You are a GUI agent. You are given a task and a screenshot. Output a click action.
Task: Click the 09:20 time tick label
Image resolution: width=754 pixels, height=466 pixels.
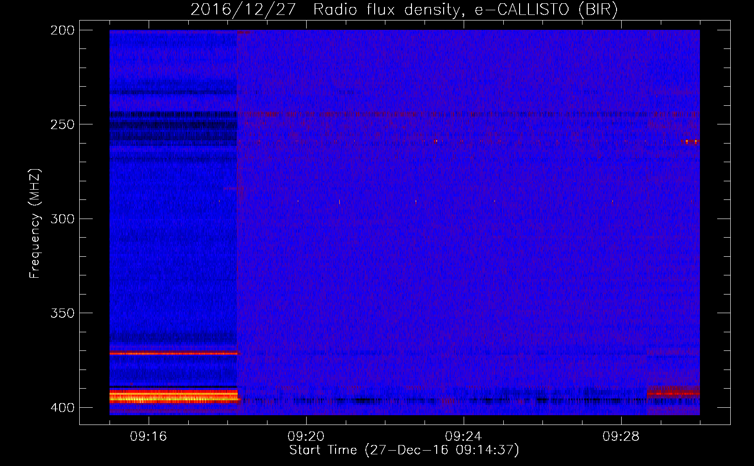pyautogui.click(x=306, y=437)
